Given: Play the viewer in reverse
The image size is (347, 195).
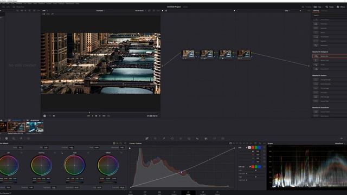Looking at the screenshot, I should [x=93, y=116].
